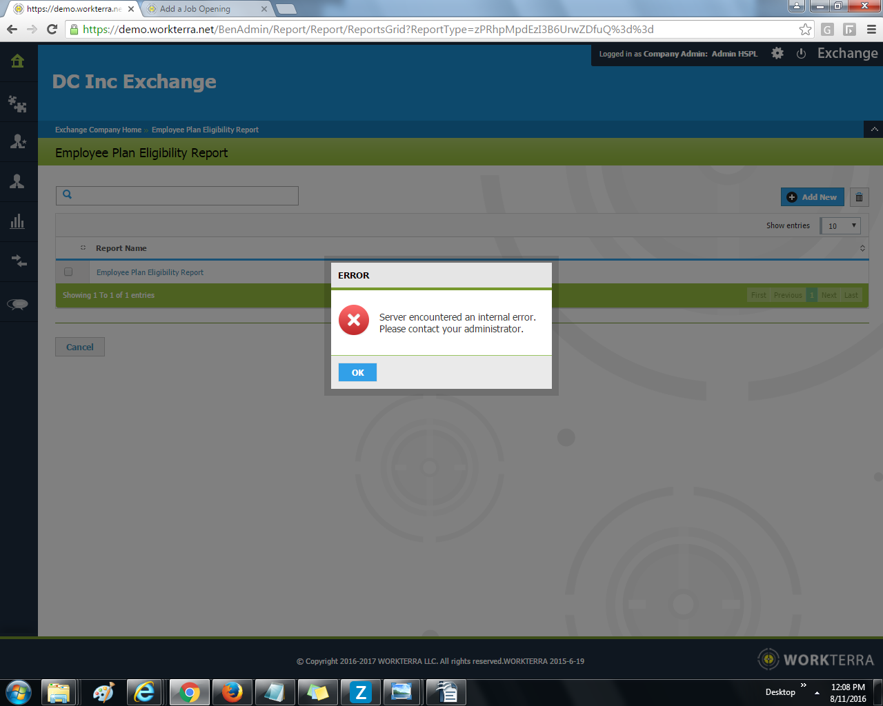Open the settings gear icon in header
Image resolution: width=883 pixels, height=706 pixels.
point(777,54)
